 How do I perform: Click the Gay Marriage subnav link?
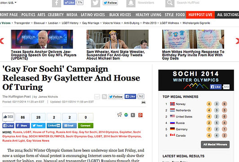point(91,23)
